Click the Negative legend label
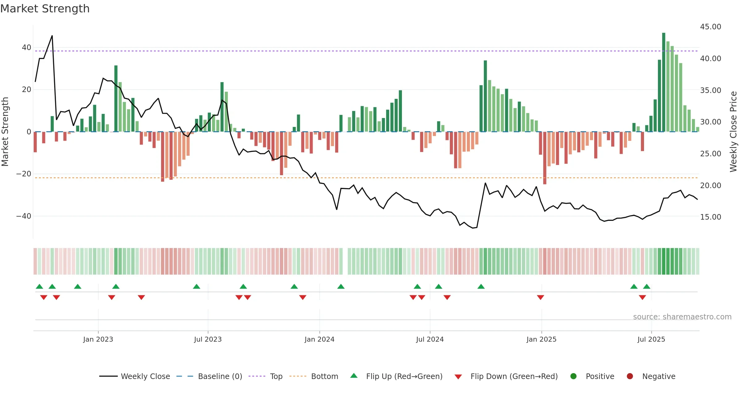742x417 pixels. tap(659, 376)
